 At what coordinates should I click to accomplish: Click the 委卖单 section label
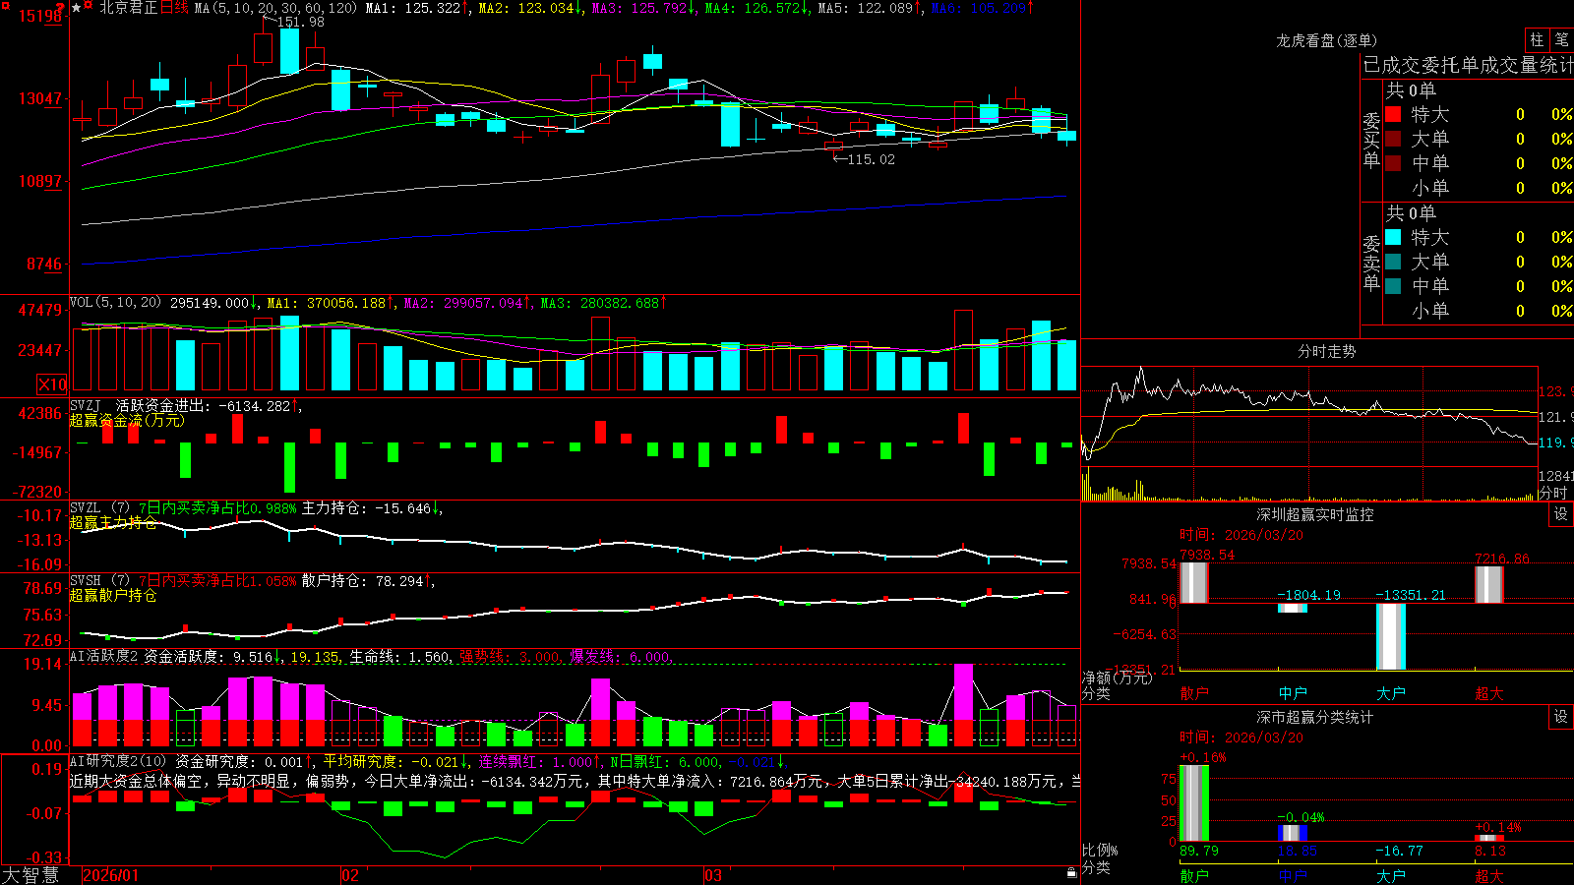pyautogui.click(x=1371, y=264)
